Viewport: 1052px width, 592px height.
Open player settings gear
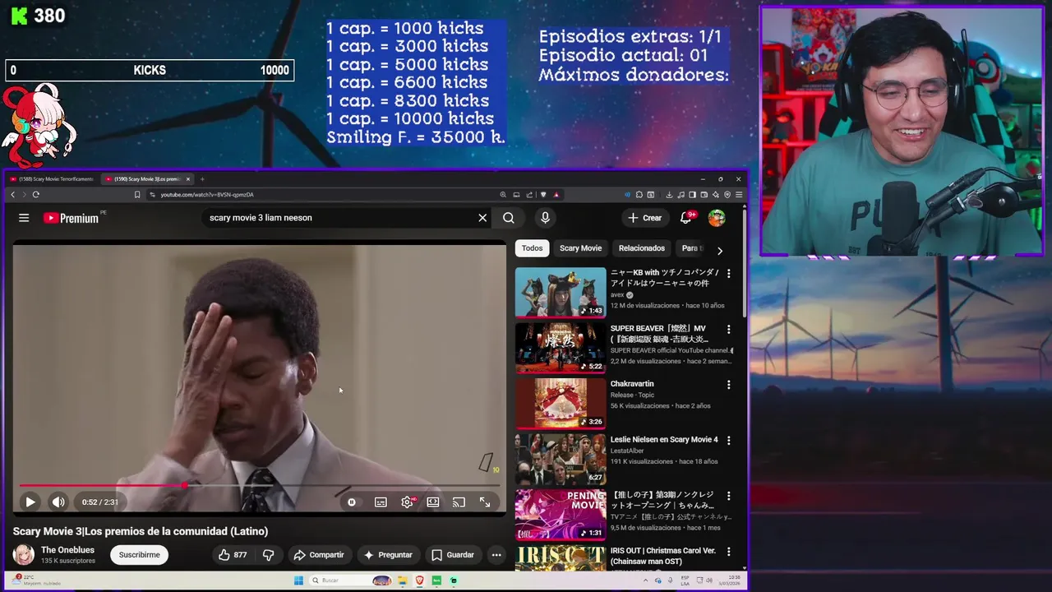407,502
